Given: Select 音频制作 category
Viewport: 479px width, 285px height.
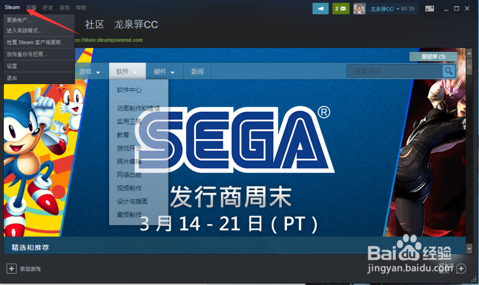Looking at the screenshot, I should (x=129, y=214).
